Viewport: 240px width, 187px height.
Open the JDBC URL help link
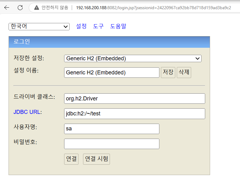[27, 112]
